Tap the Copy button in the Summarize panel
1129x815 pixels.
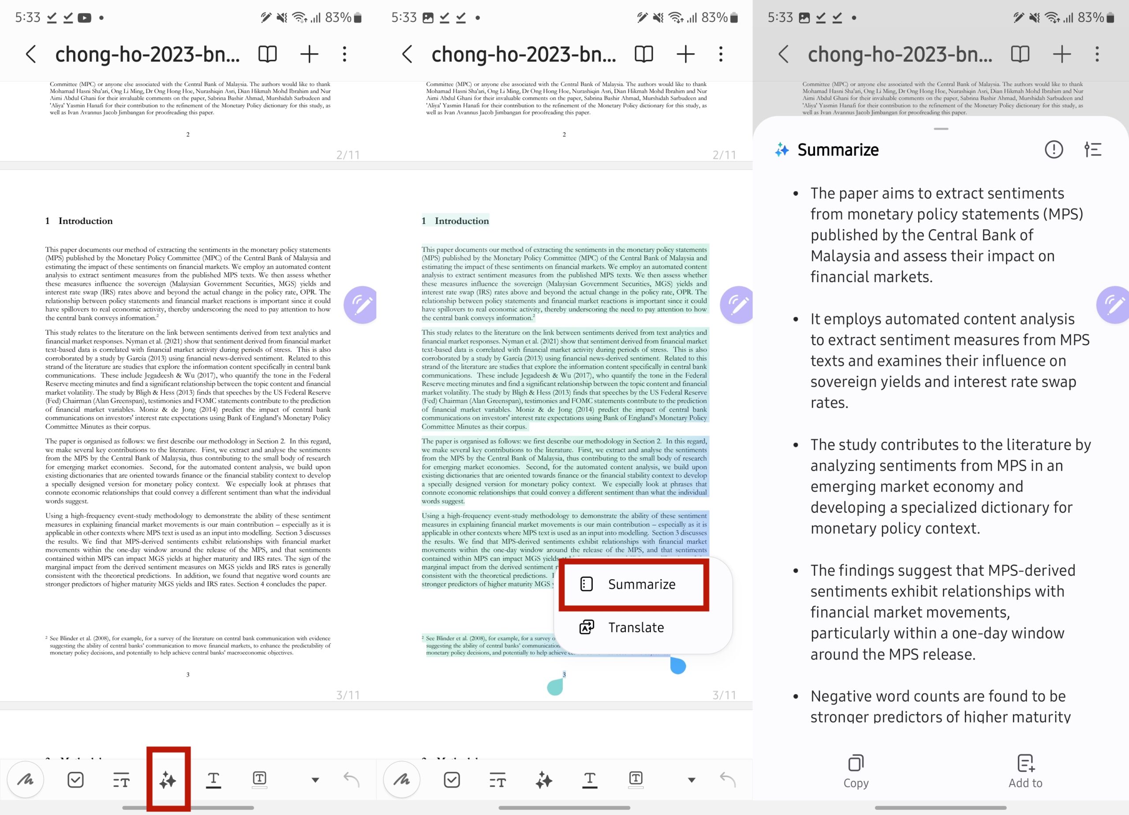click(856, 772)
